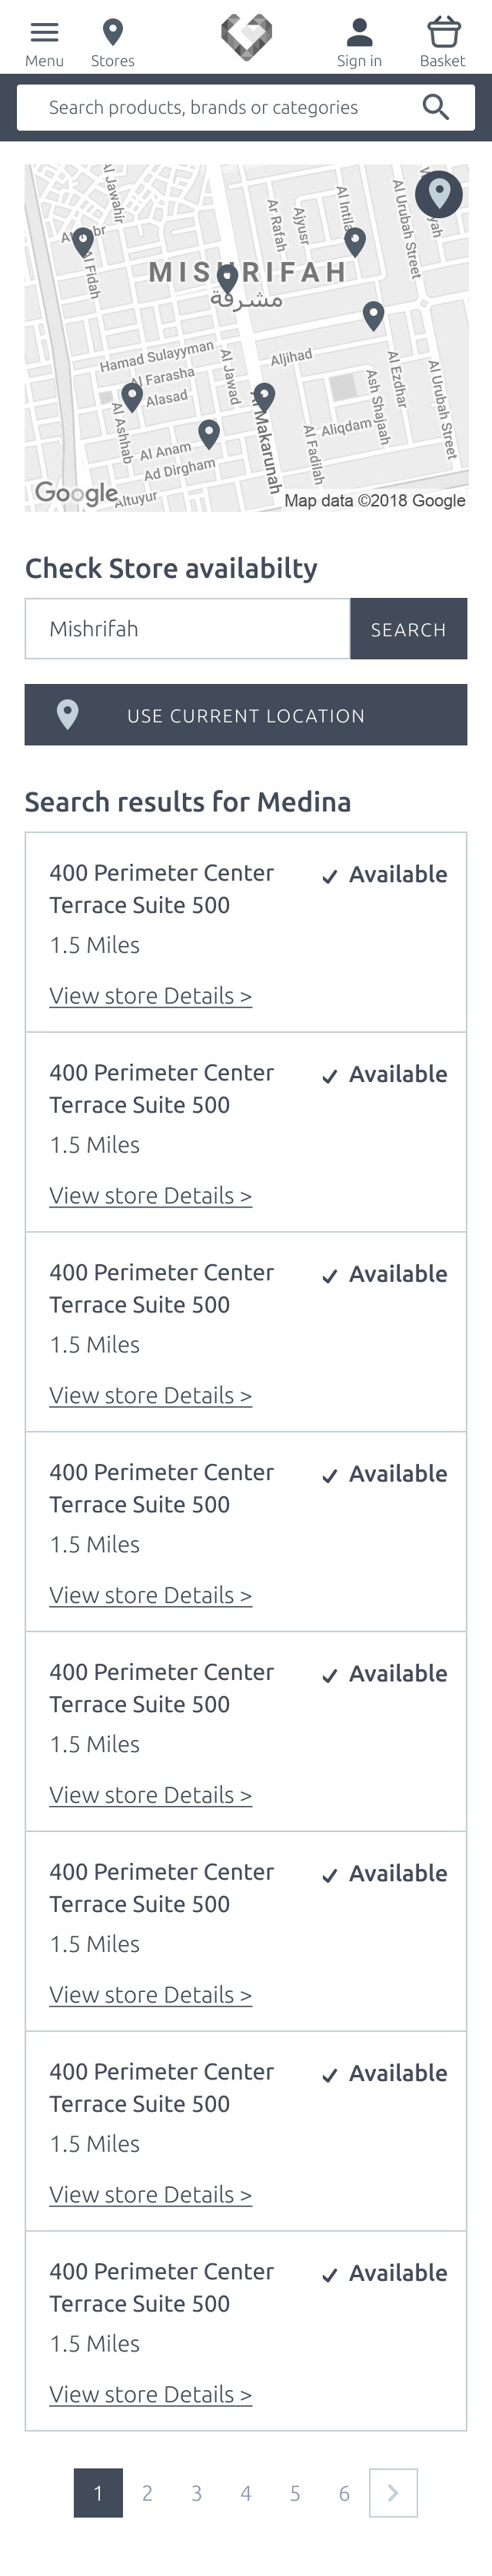492x2576 pixels.
Task: Select the large highlighted map pin
Action: tap(439, 193)
